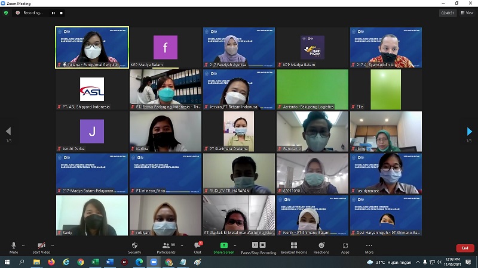Expand audio options arrow next to Mute
478x268 pixels.
23,245
